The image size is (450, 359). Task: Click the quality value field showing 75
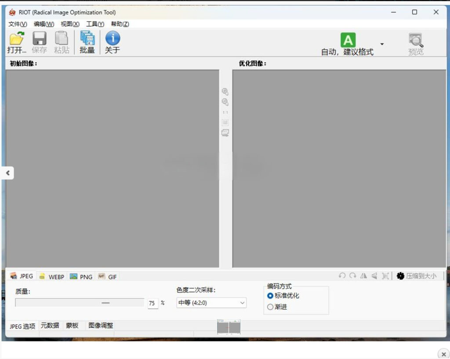[x=152, y=303]
